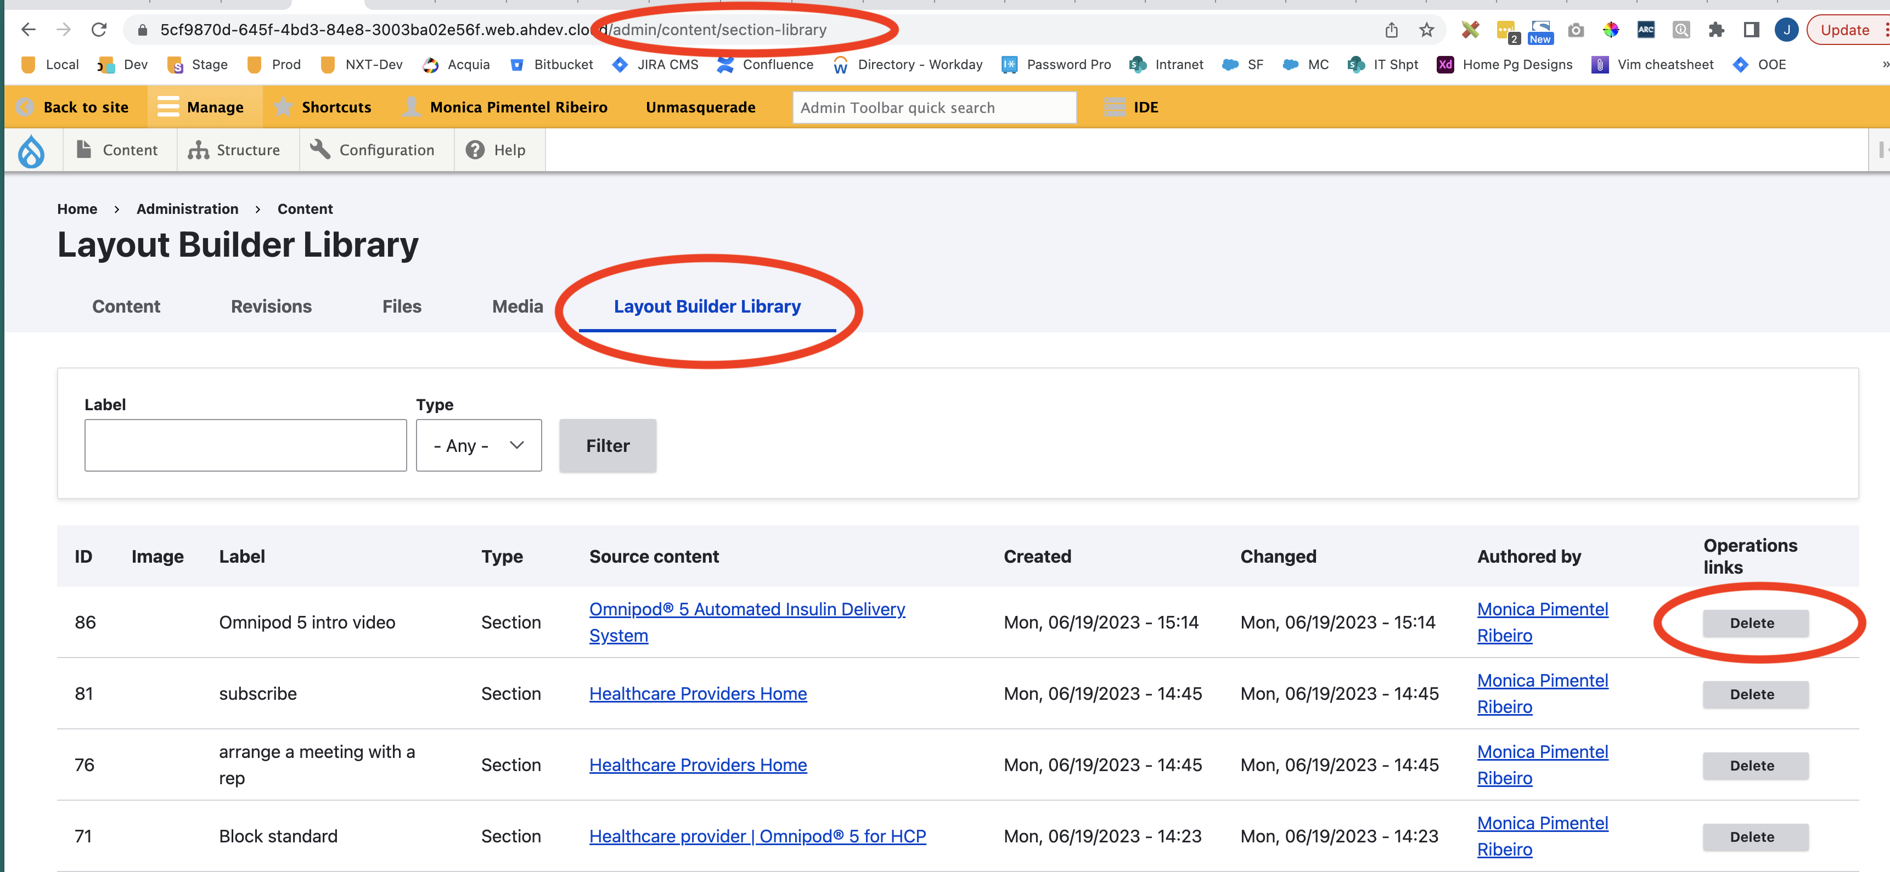The image size is (1890, 872).
Task: Open the Local bookmark
Action: click(x=50, y=65)
